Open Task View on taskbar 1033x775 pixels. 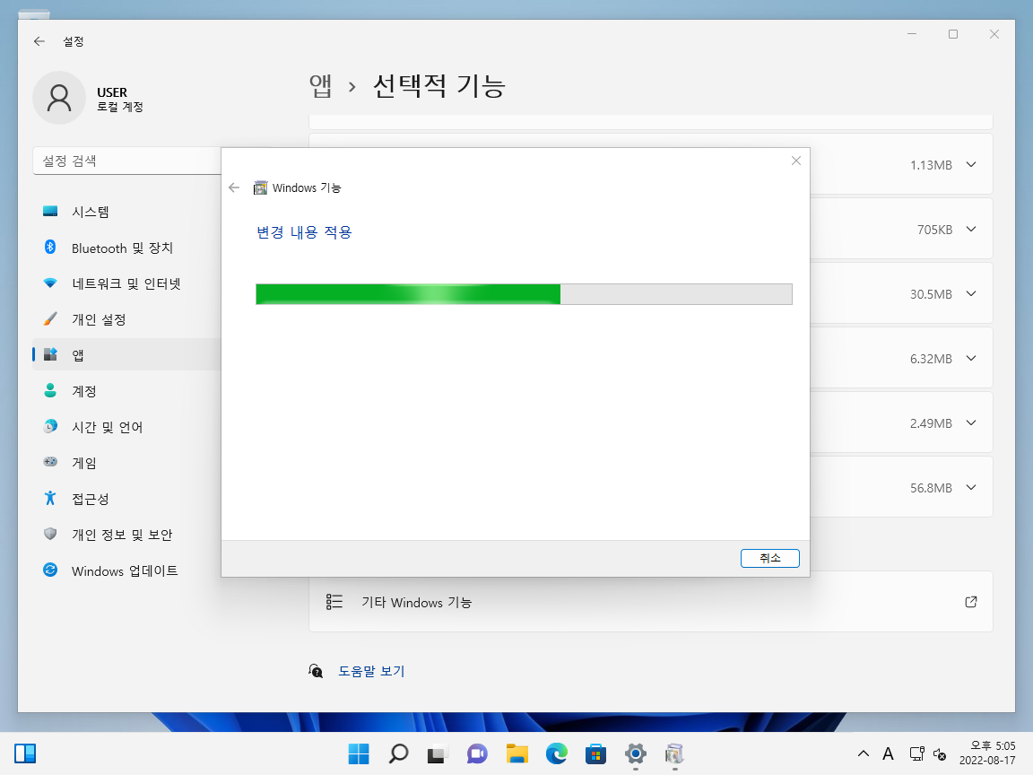tap(438, 753)
